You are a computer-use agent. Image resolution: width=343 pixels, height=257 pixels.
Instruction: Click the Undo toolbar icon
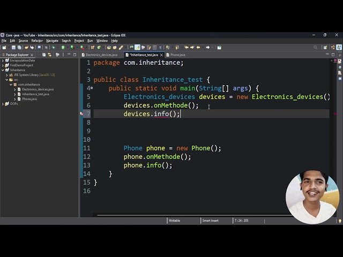click(26, 48)
